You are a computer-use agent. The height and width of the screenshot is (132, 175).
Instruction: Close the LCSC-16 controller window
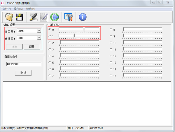168,2
